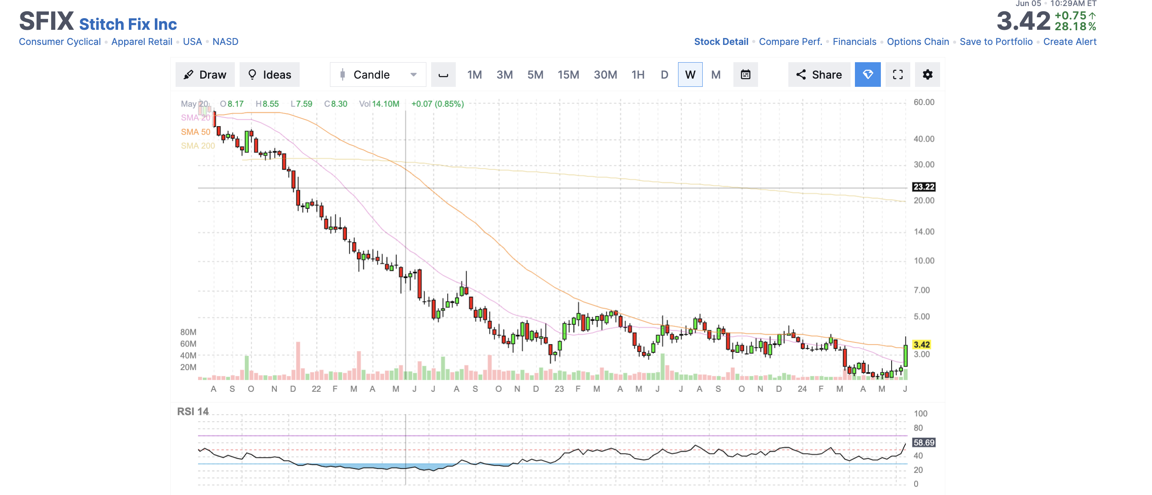Share the chart
The width and height of the screenshot is (1152, 495).
[819, 75]
